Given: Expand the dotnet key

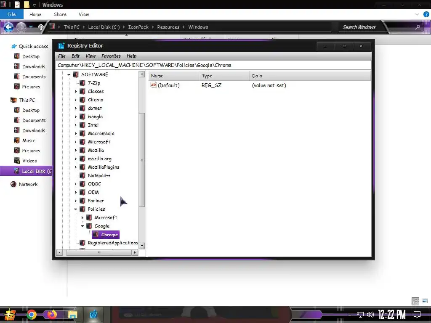Looking at the screenshot, I should pyautogui.click(x=76, y=109).
